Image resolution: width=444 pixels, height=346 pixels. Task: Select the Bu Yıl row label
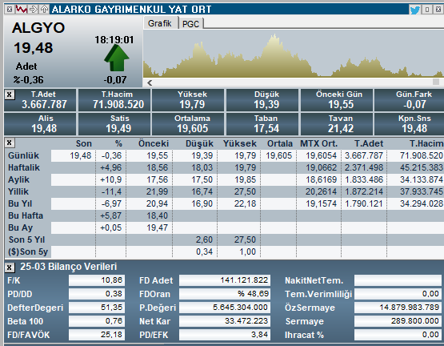[20, 203]
